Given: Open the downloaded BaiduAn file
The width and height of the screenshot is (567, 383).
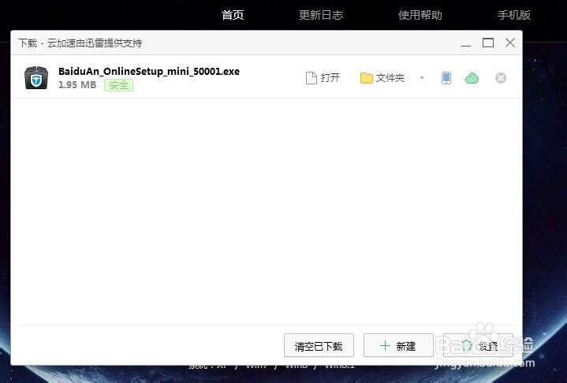Looking at the screenshot, I should click(x=323, y=78).
